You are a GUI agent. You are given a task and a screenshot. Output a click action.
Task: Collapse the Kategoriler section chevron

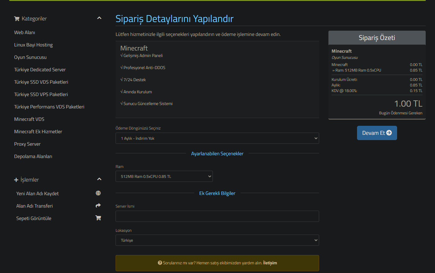point(99,18)
